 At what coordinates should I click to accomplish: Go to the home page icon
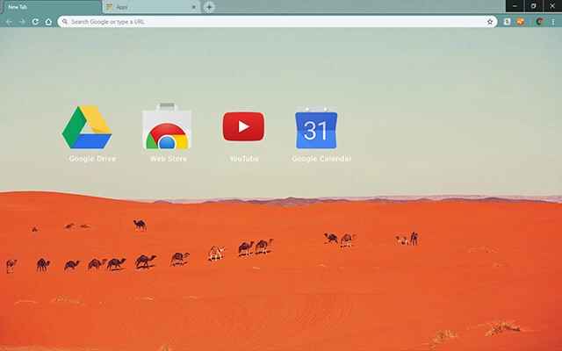click(48, 22)
